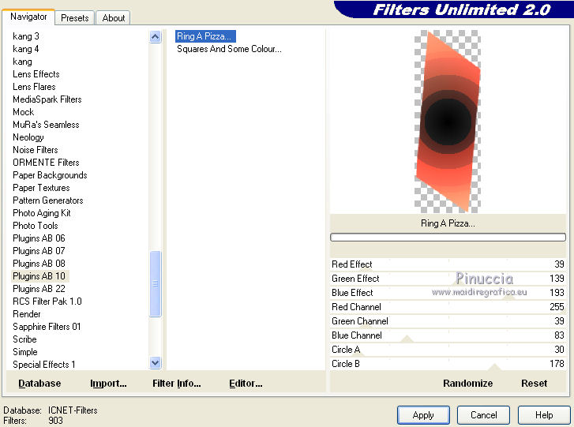Open the Presets tab

tap(75, 18)
